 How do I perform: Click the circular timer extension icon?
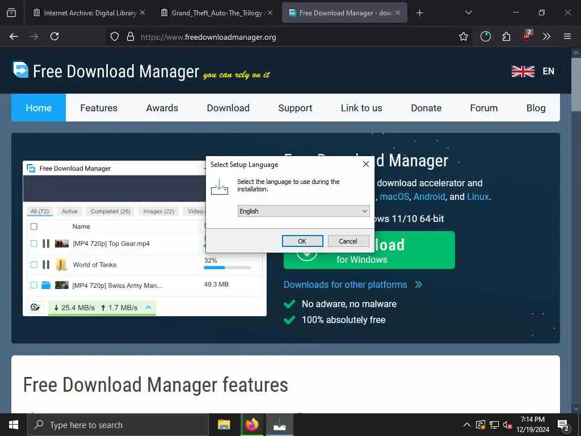[x=486, y=36]
